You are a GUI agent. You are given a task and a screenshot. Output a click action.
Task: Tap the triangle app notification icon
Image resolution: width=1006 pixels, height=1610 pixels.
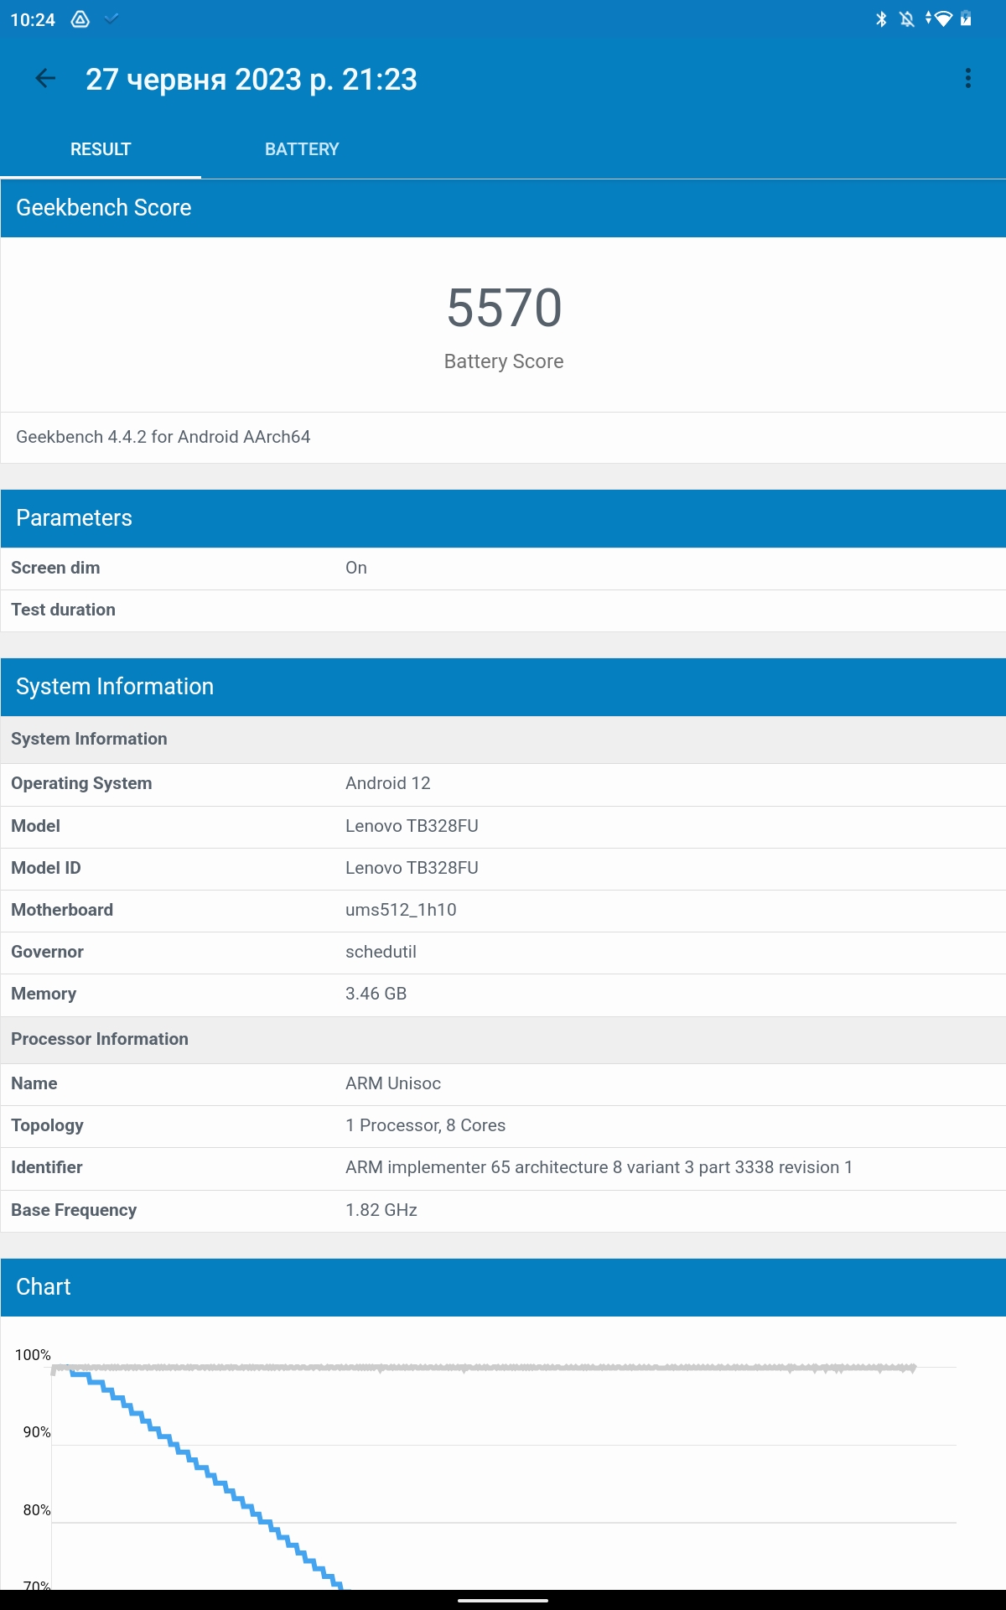click(x=80, y=19)
